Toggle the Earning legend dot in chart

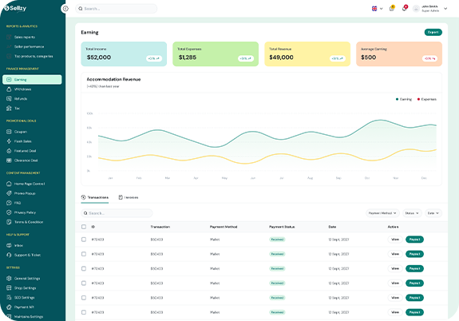pyautogui.click(x=397, y=99)
